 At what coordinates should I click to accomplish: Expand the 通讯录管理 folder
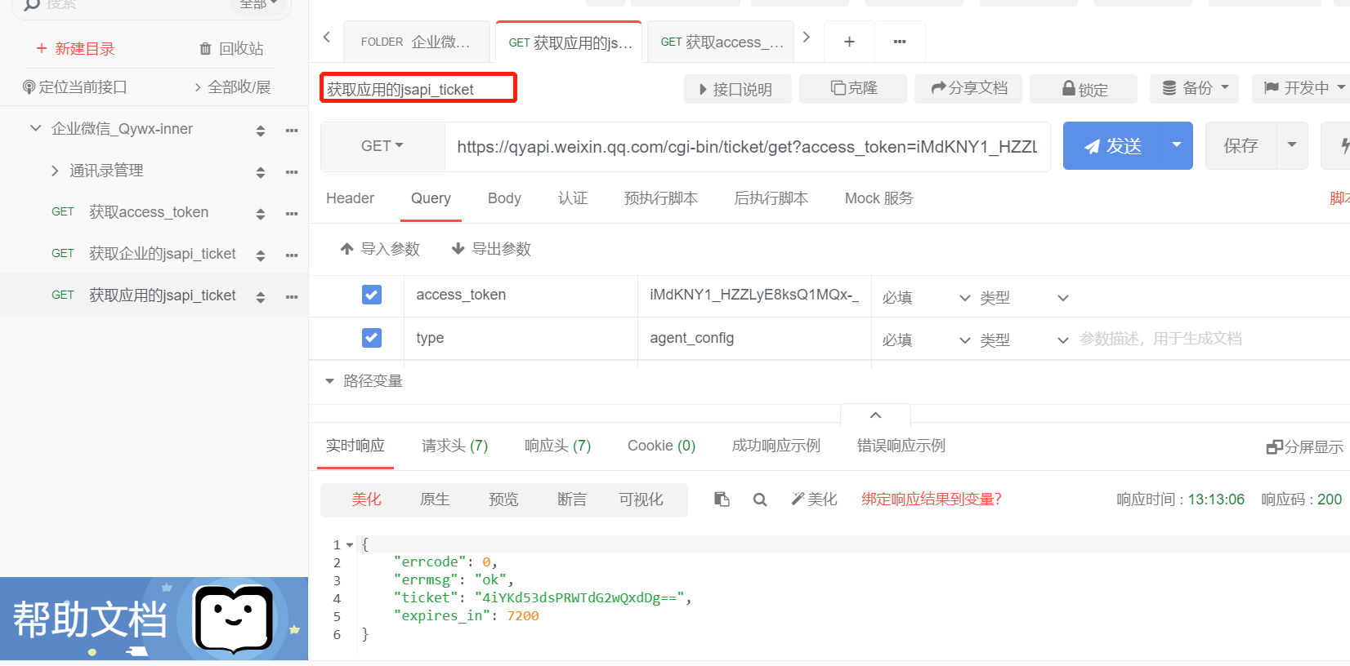55,171
